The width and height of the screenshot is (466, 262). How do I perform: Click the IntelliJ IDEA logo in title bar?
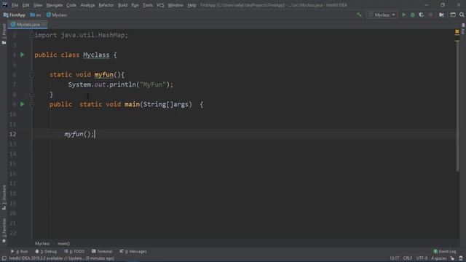[x=5, y=5]
